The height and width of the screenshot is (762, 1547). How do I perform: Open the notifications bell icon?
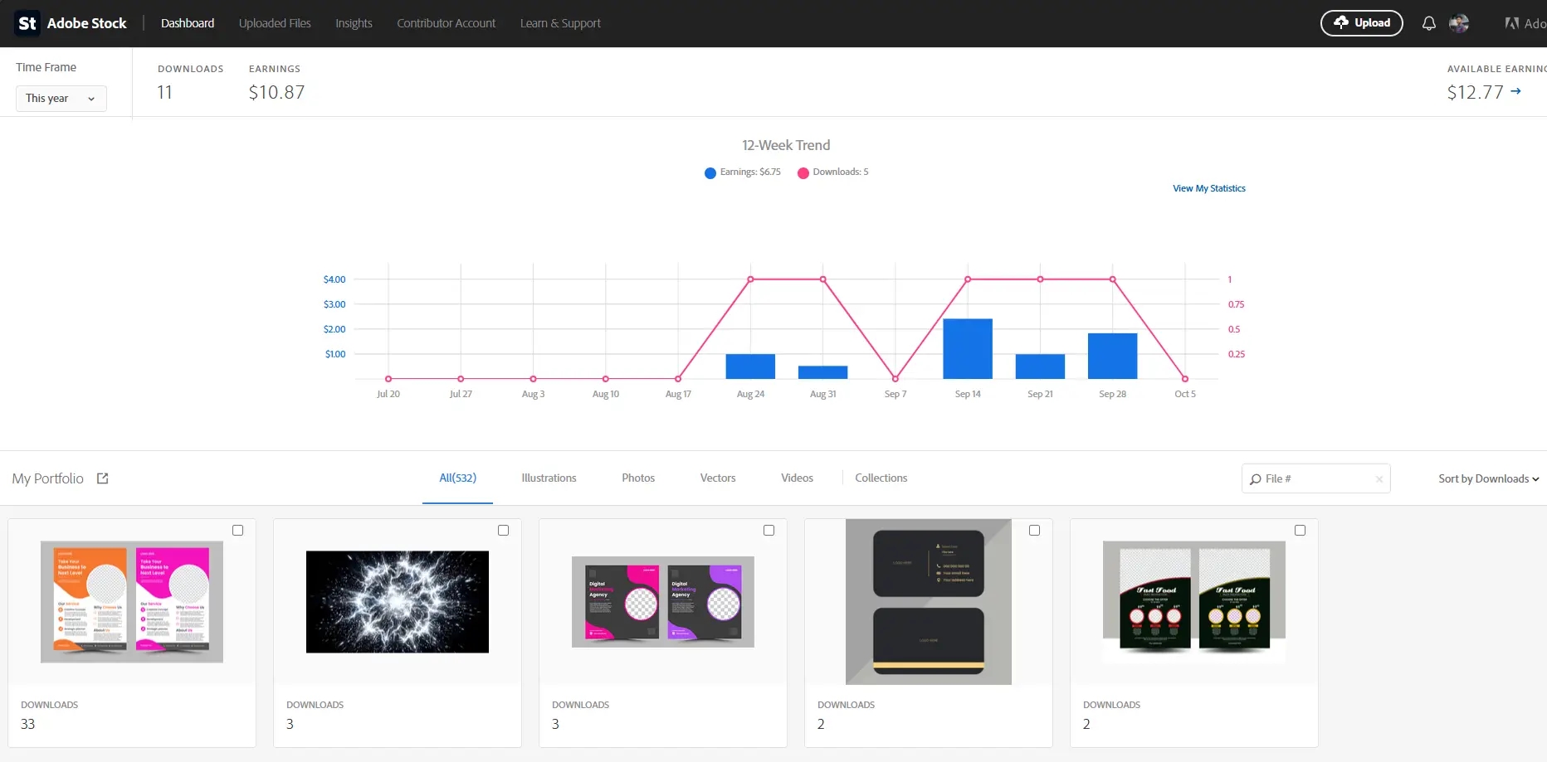point(1428,23)
